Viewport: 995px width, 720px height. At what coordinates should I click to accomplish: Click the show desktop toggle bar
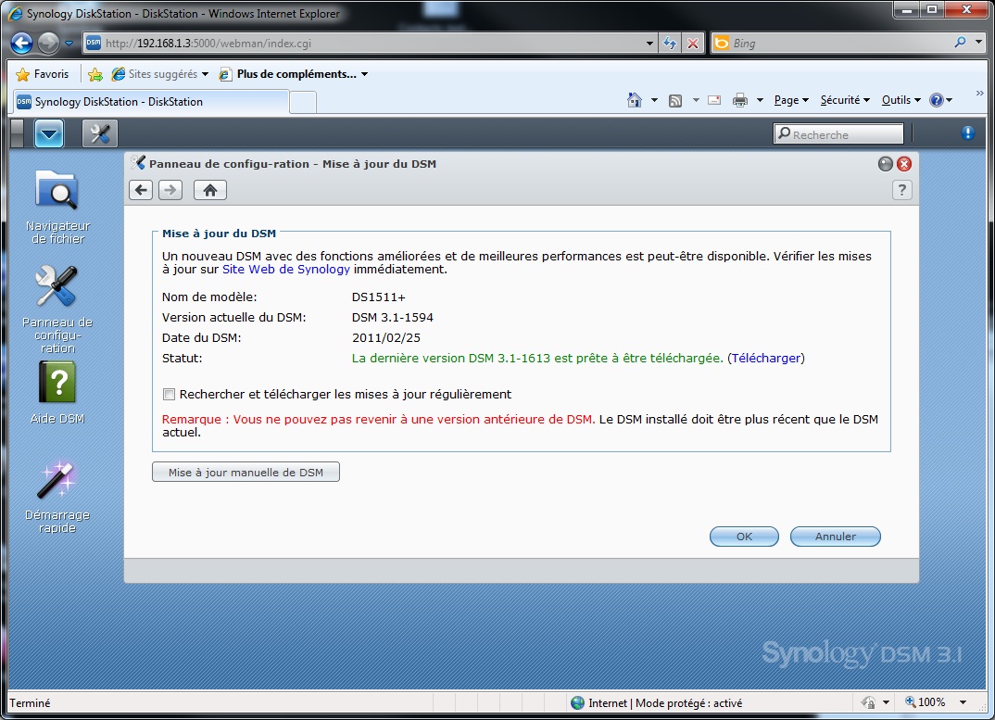click(17, 133)
